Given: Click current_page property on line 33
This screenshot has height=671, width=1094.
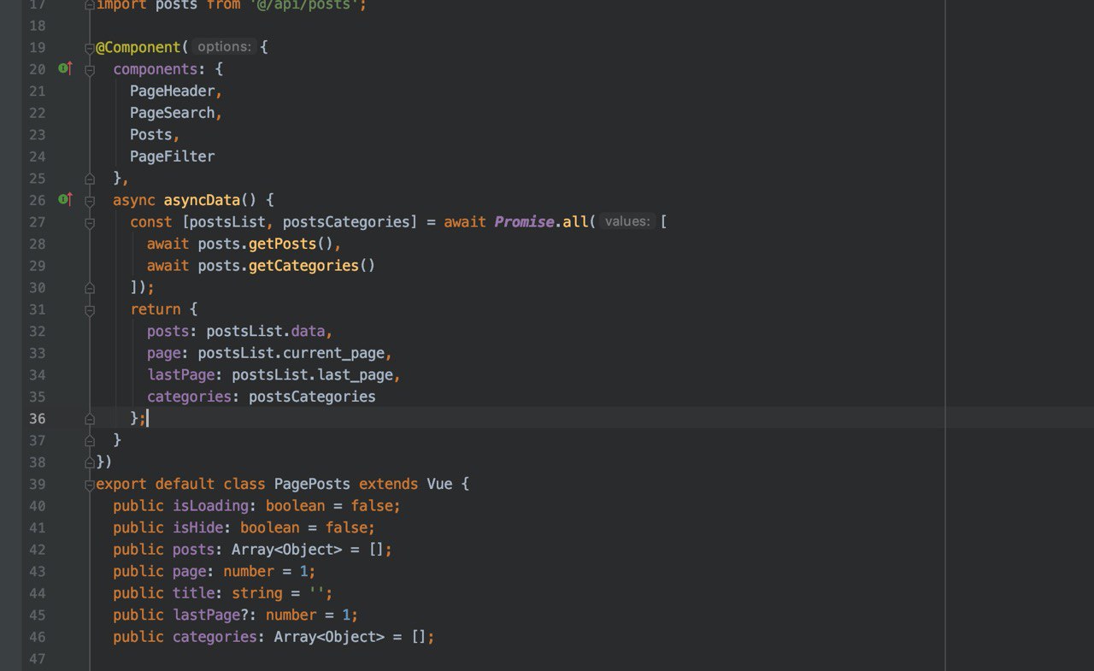Looking at the screenshot, I should coord(333,353).
